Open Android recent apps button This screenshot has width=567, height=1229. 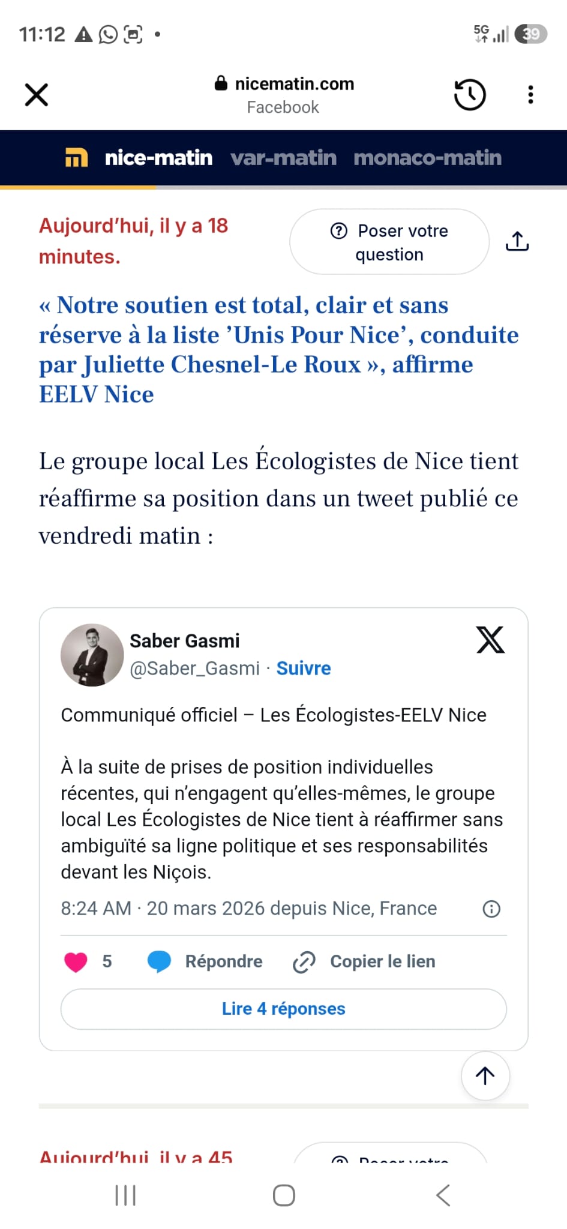coord(125,1195)
